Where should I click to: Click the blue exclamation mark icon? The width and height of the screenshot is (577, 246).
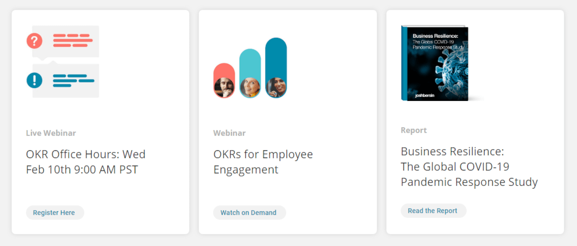click(x=35, y=80)
